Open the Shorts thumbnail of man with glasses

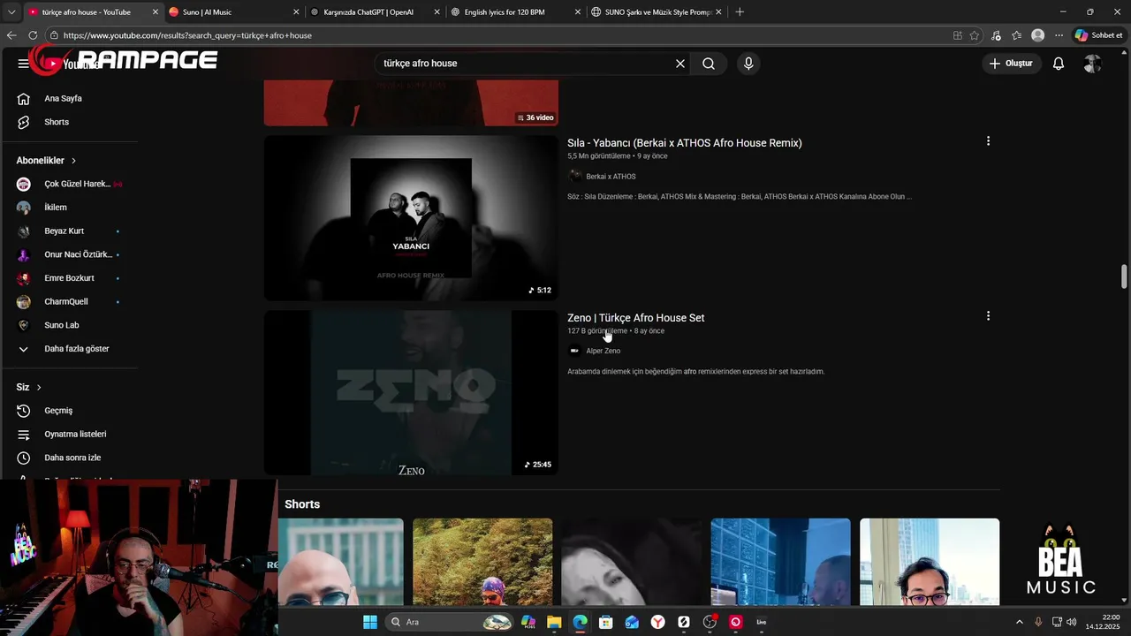click(x=930, y=562)
